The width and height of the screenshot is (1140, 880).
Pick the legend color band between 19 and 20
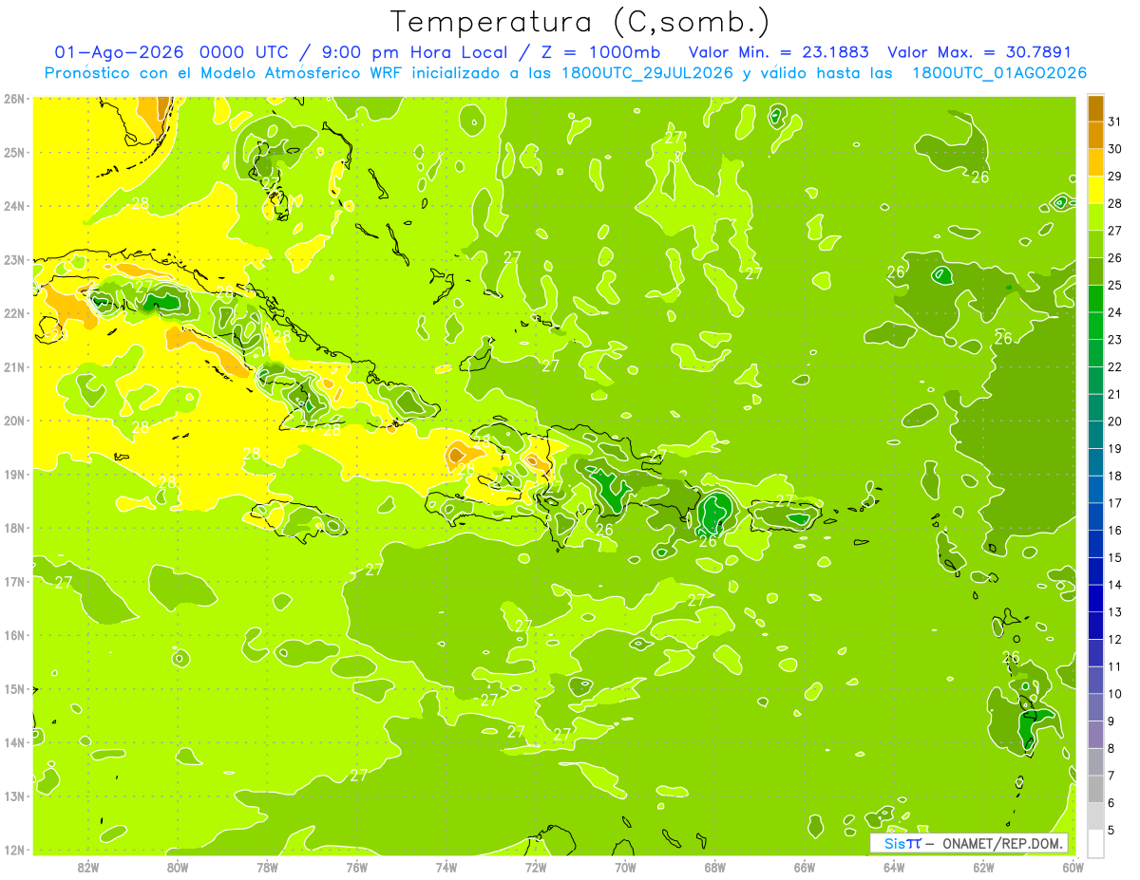1095,435
